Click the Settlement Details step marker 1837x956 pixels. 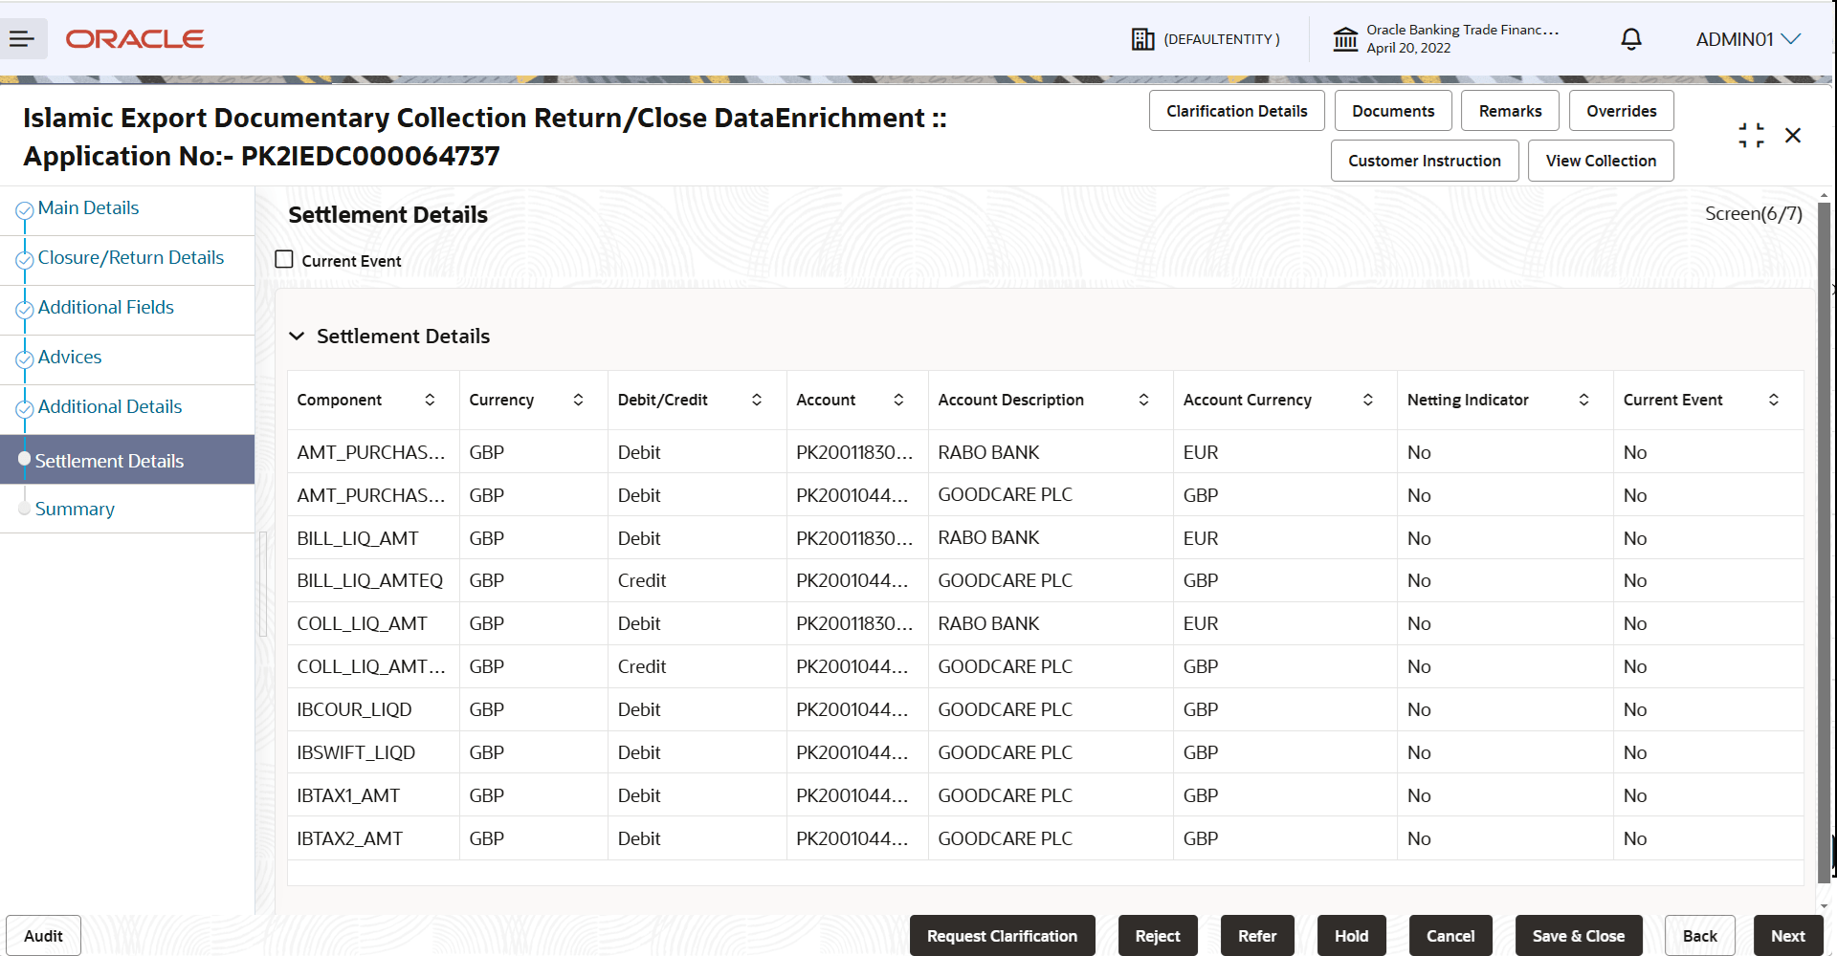[25, 459]
